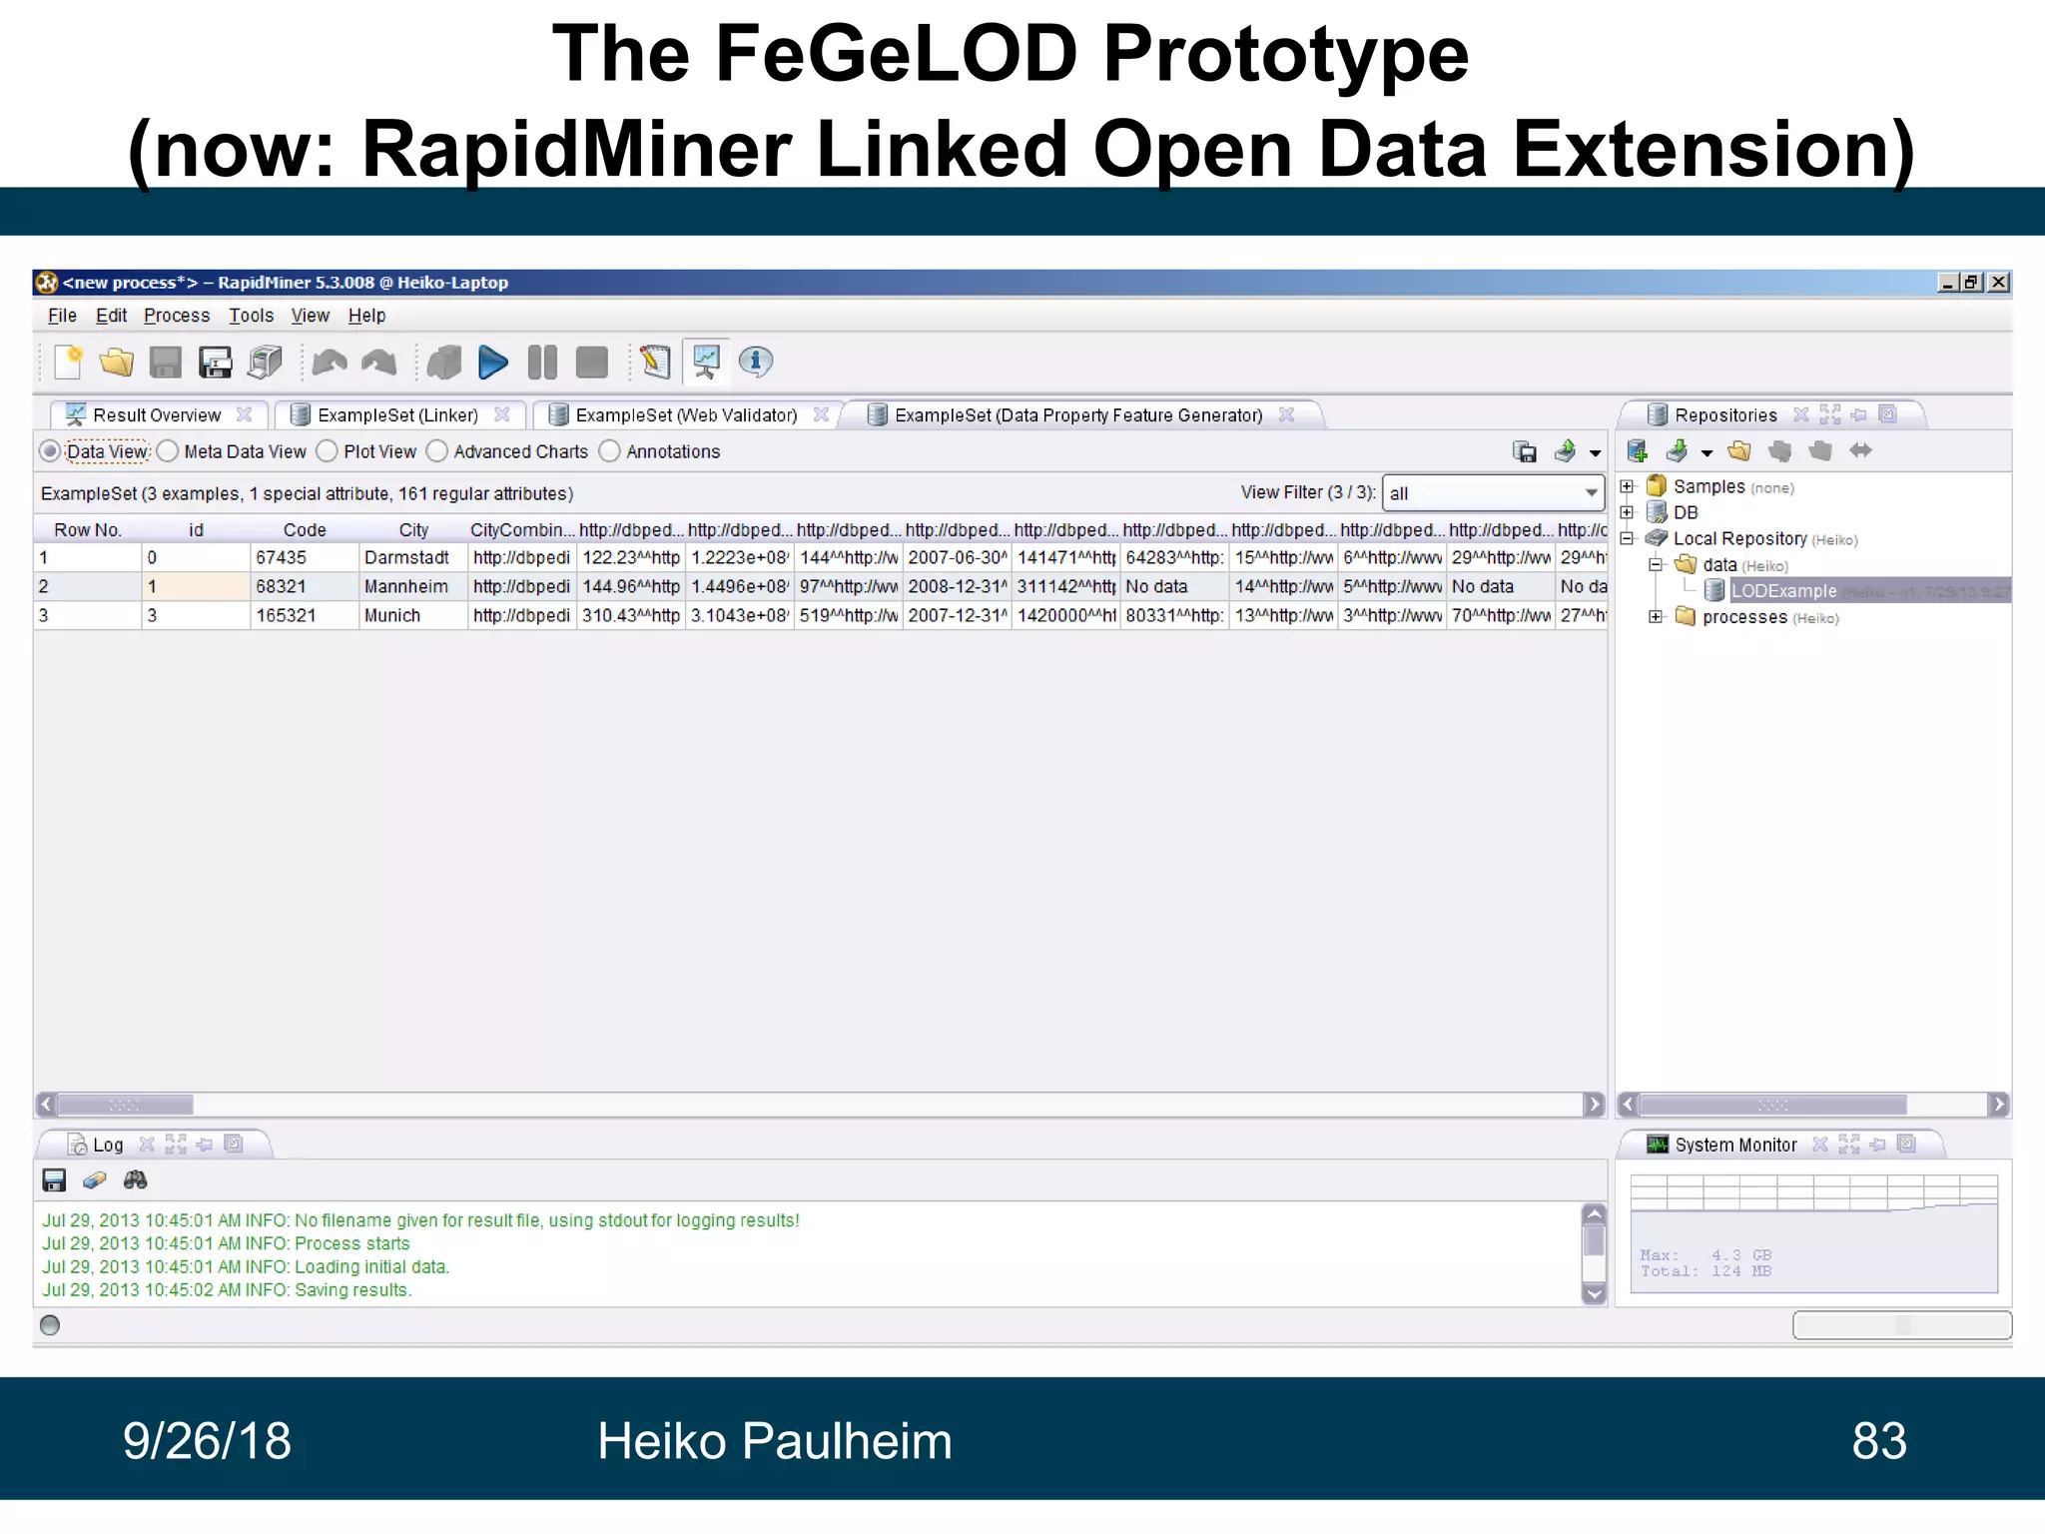The height and width of the screenshot is (1534, 2045).
Task: Open the export dropdown arrow above the table
Action: point(1595,453)
